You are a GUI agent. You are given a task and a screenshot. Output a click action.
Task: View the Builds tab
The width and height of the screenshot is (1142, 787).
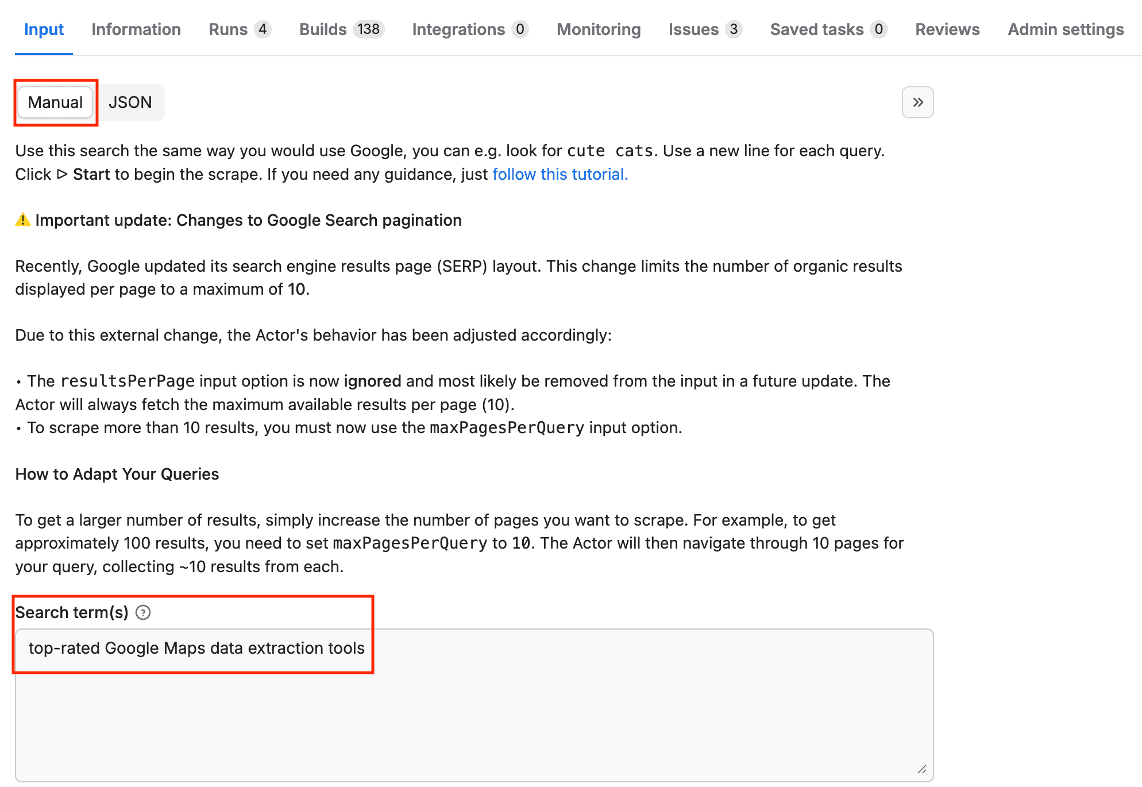click(x=323, y=29)
